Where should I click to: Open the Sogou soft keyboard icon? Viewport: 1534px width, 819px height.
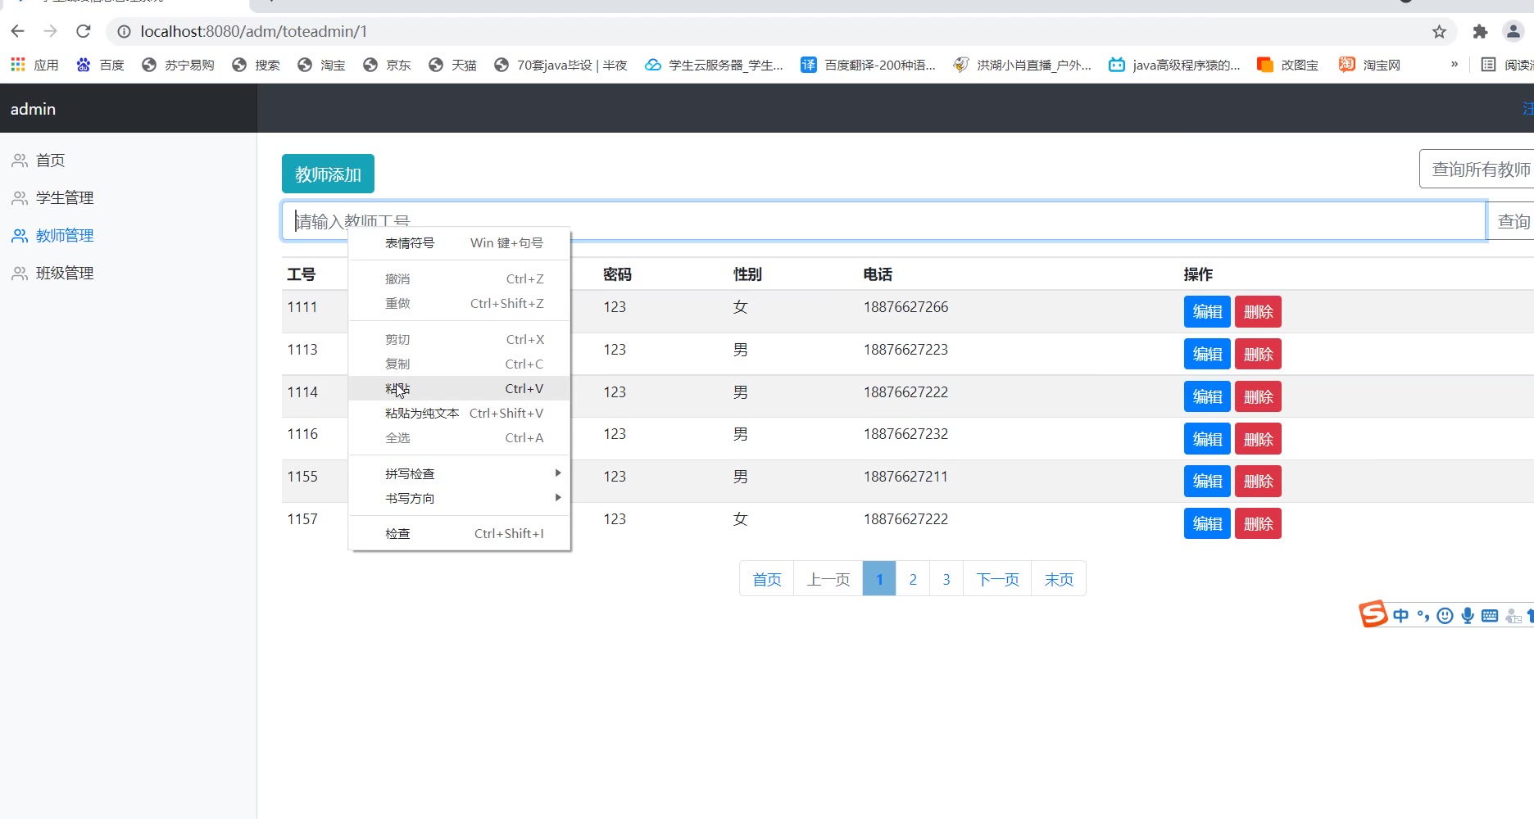pyautogui.click(x=1490, y=616)
